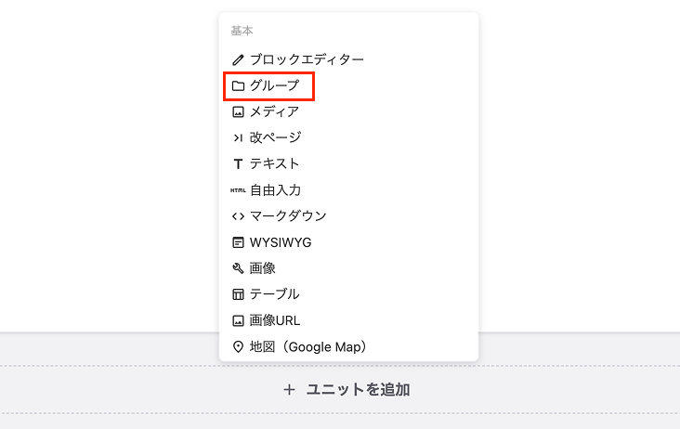Click the table grid icon for テーブル
Screen dimensions: 680x429
[x=238, y=294]
